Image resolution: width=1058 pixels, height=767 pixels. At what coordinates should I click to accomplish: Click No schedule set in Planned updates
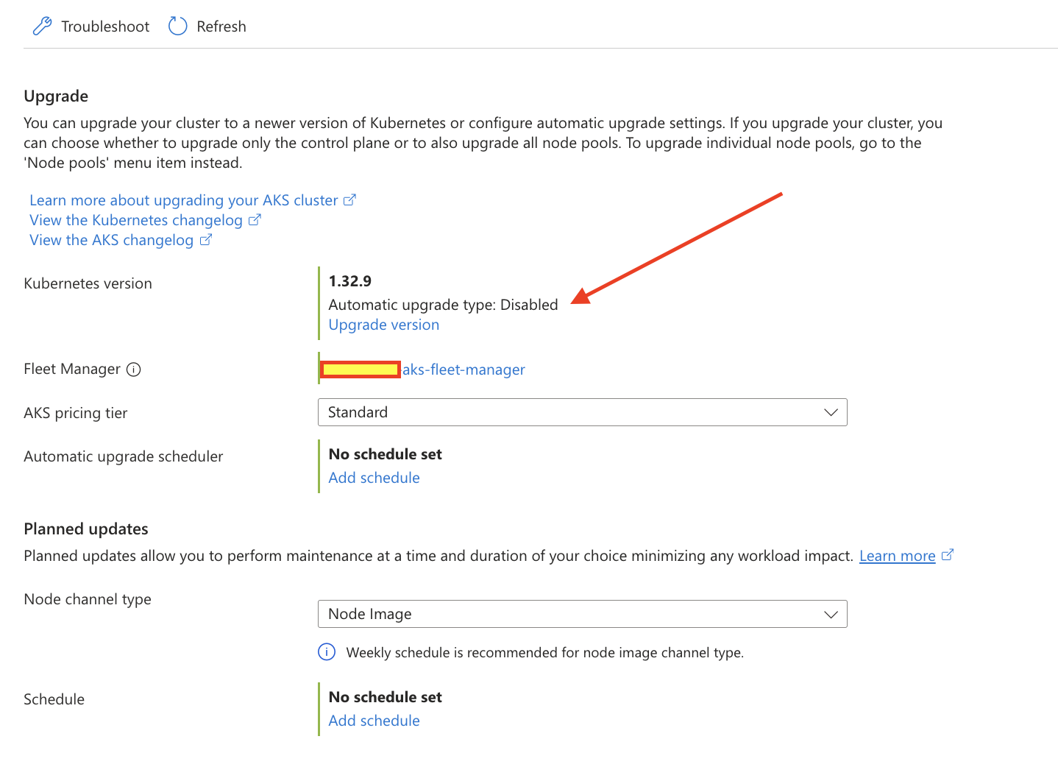click(x=386, y=697)
